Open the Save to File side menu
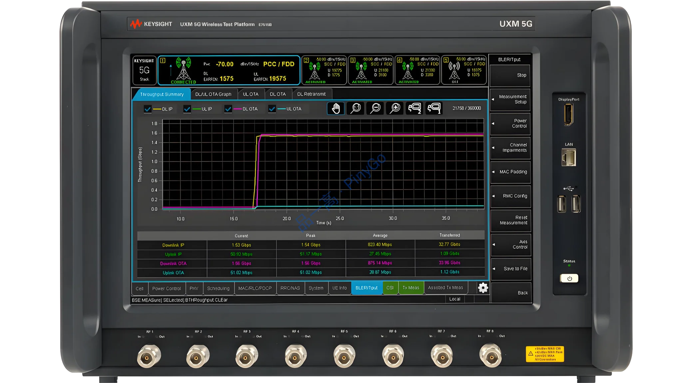 tap(511, 269)
